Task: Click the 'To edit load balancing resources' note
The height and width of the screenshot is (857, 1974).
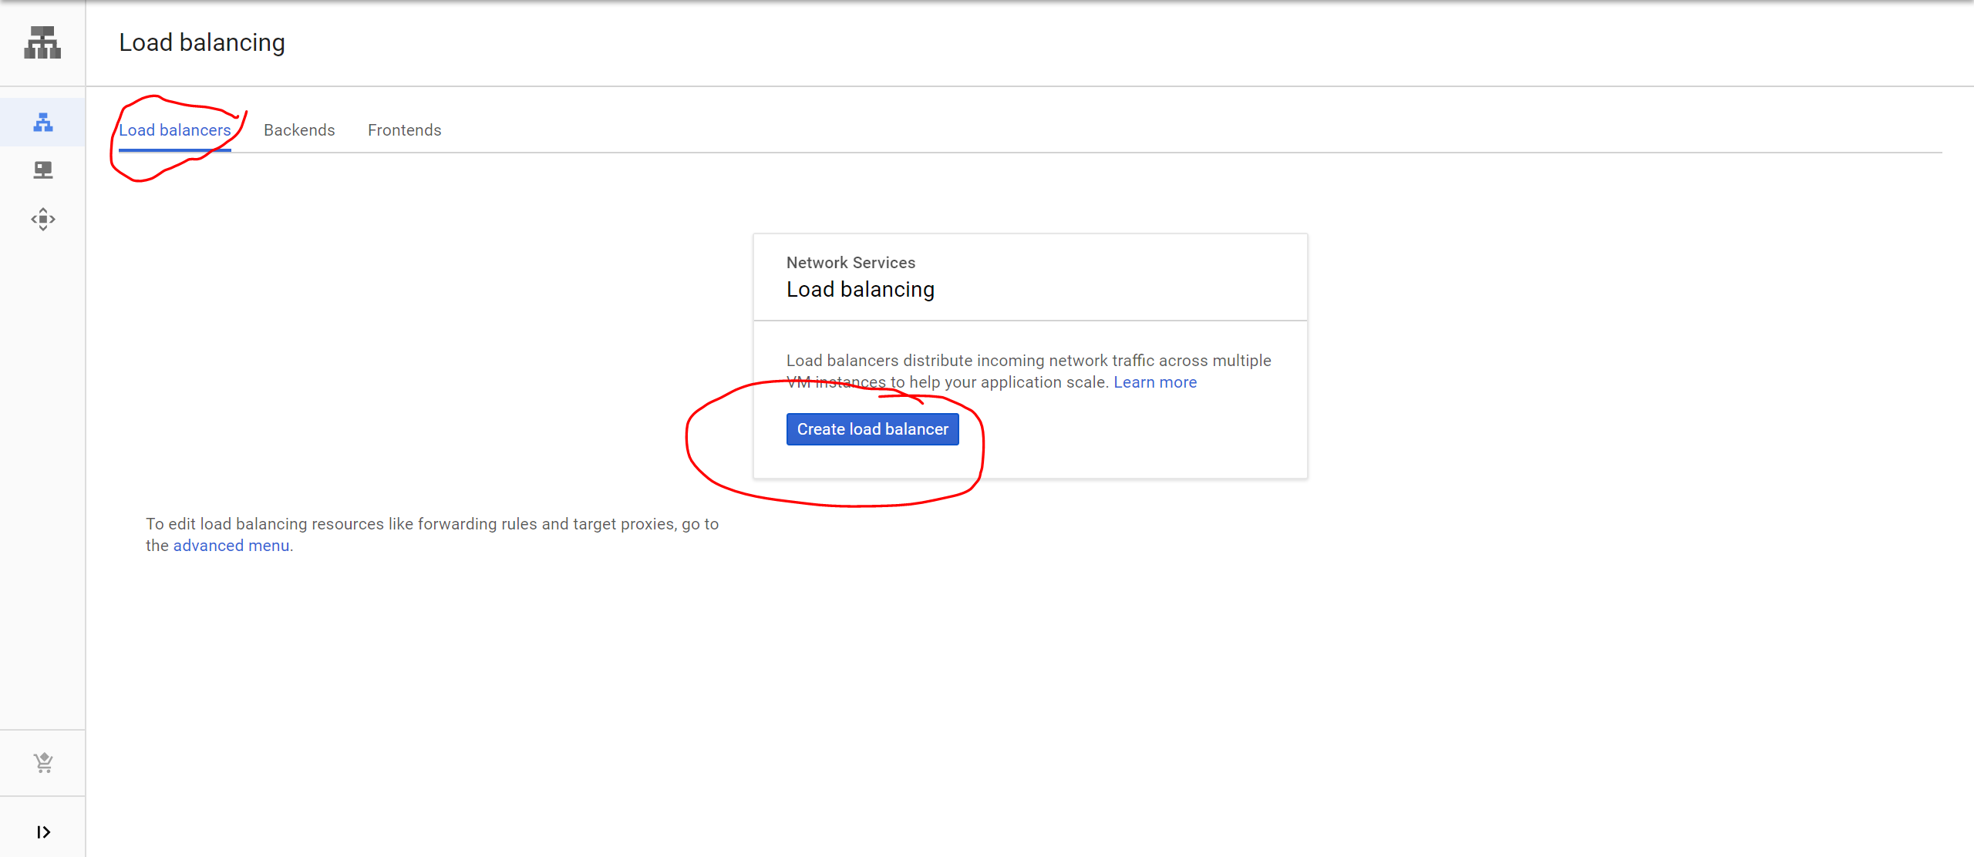Action: click(x=432, y=535)
